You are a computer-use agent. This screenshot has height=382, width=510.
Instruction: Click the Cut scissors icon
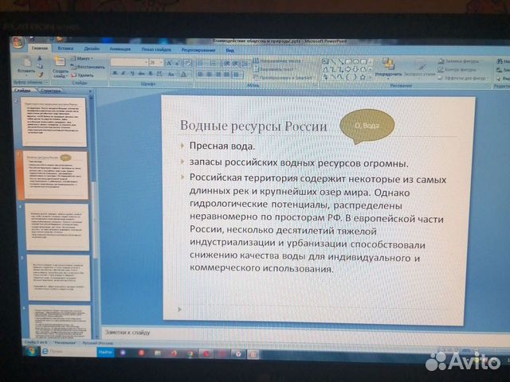pos(41,58)
